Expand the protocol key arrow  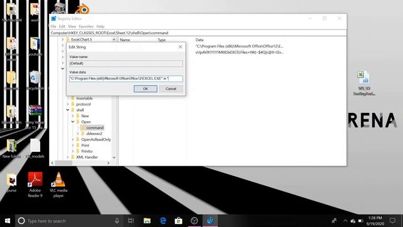67,104
